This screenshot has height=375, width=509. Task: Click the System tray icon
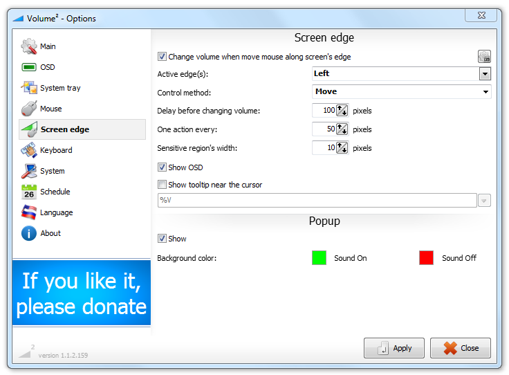29,88
